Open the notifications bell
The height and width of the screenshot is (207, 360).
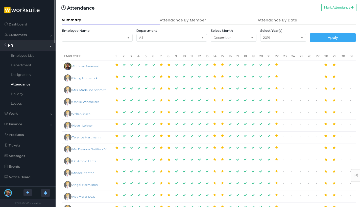tap(45, 193)
